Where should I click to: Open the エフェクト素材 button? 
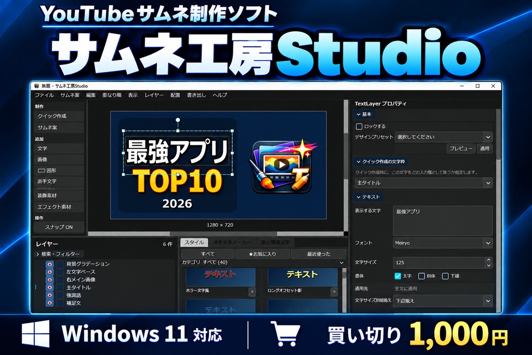tap(59, 207)
